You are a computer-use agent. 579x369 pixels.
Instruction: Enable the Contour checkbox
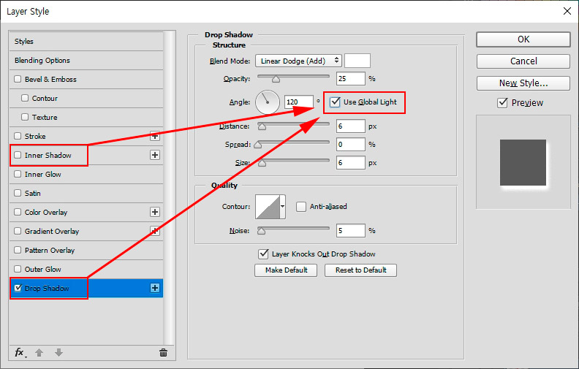[25, 98]
